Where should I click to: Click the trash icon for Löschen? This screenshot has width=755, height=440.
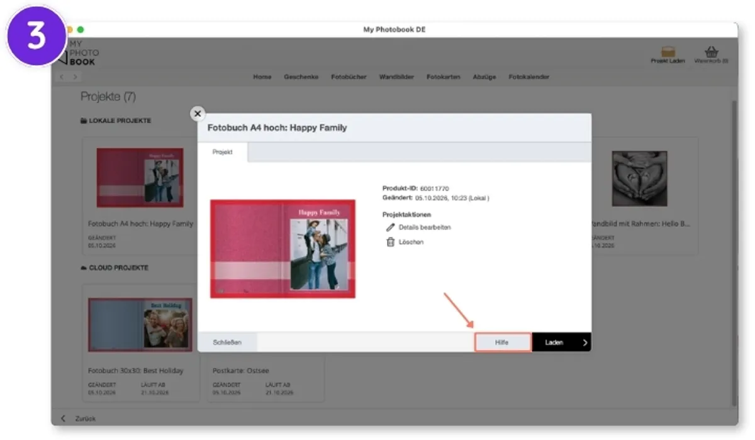(x=390, y=242)
